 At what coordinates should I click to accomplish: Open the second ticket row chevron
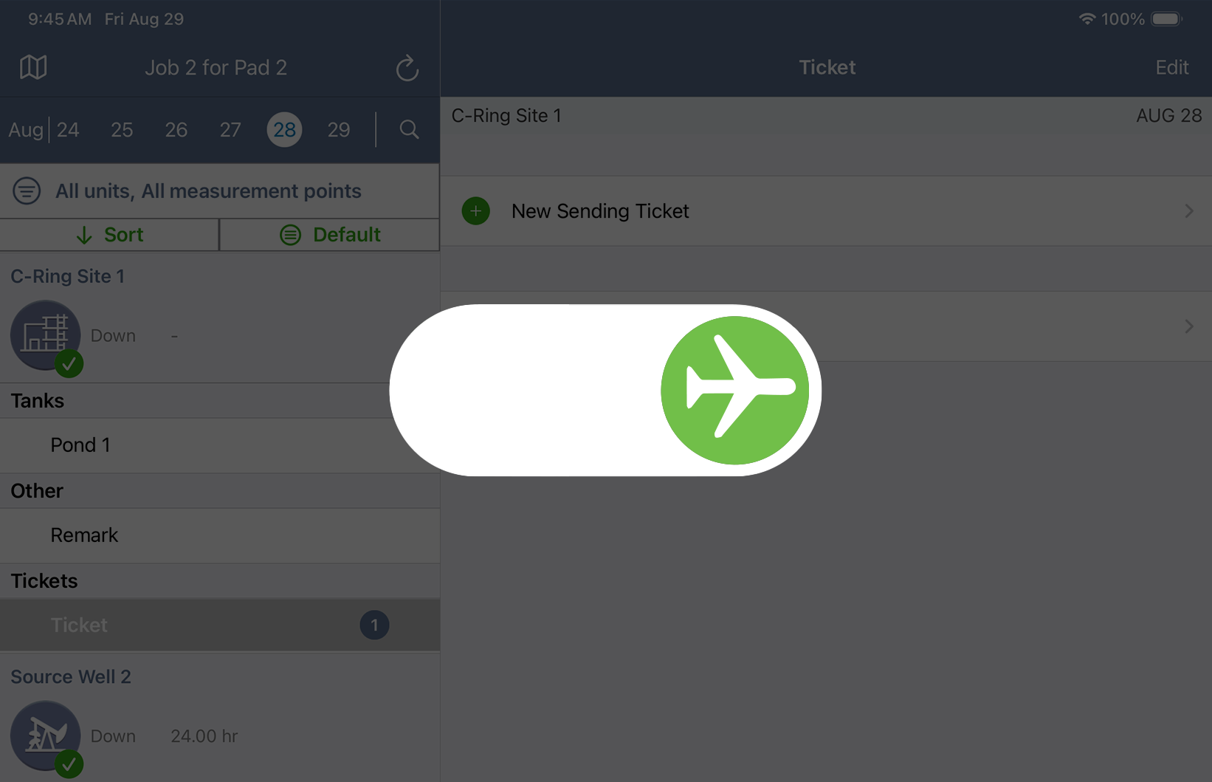coord(1188,326)
